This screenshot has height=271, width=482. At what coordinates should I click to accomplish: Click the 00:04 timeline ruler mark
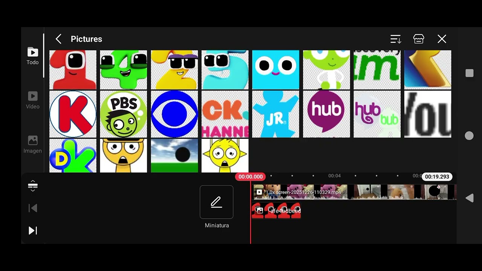(x=334, y=176)
